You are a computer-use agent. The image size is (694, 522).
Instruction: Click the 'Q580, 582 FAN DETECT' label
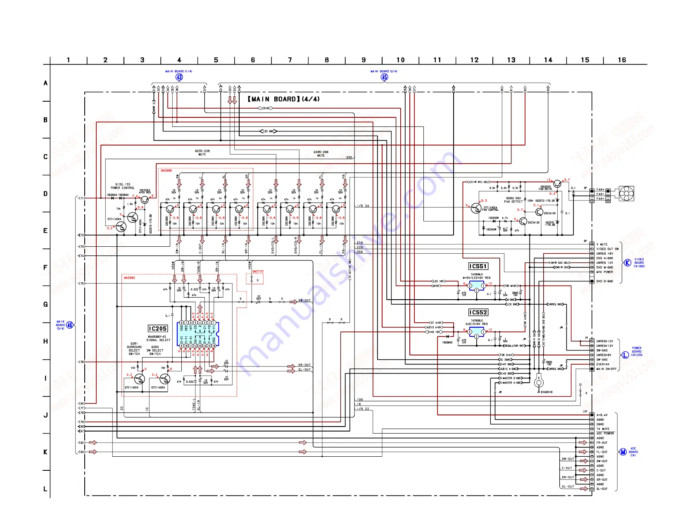[513, 200]
